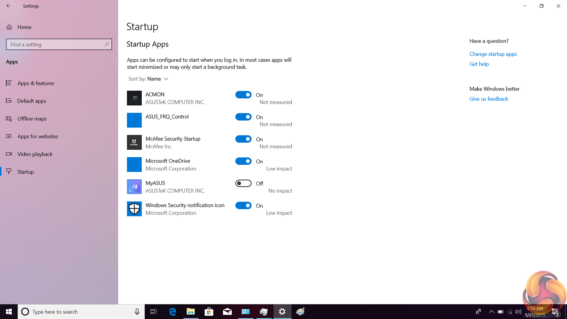Click the Windows Security shield icon
This screenshot has height=319, width=567.
click(134, 209)
